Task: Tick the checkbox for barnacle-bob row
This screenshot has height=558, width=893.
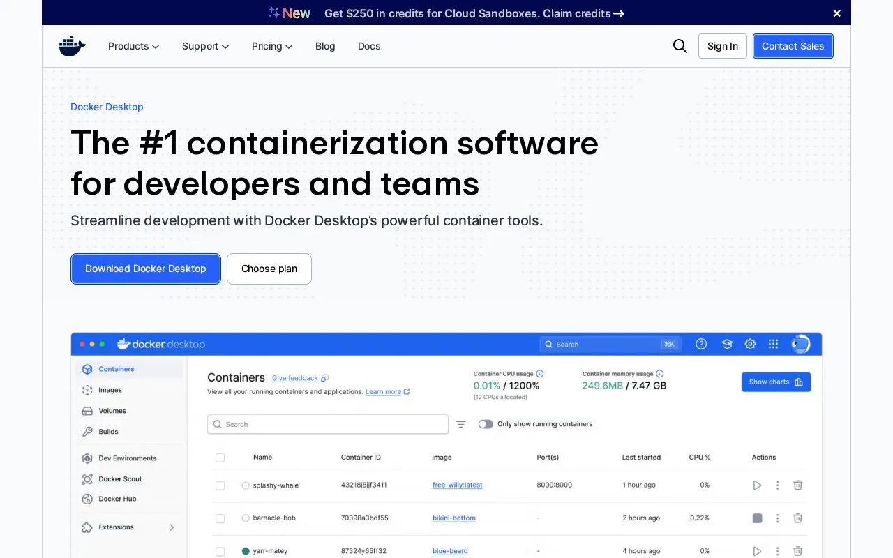Action: (220, 518)
